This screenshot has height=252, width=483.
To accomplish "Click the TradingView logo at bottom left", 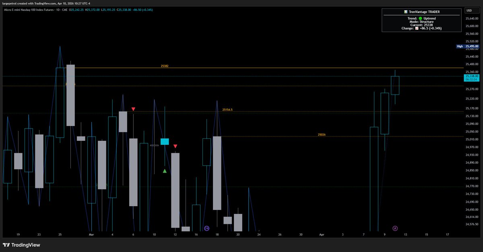I will pos(21,245).
